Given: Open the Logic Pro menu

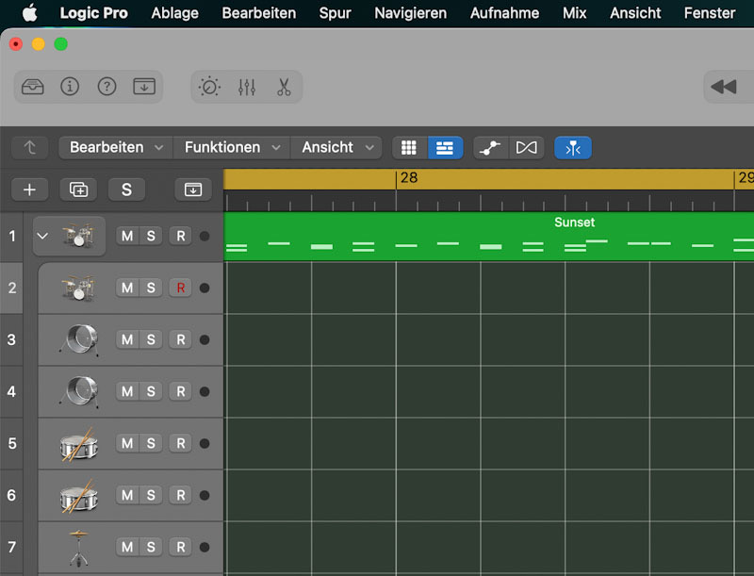Looking at the screenshot, I should tap(93, 13).
